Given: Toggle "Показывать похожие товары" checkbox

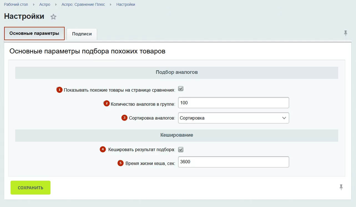Looking at the screenshot, I should click(x=181, y=89).
